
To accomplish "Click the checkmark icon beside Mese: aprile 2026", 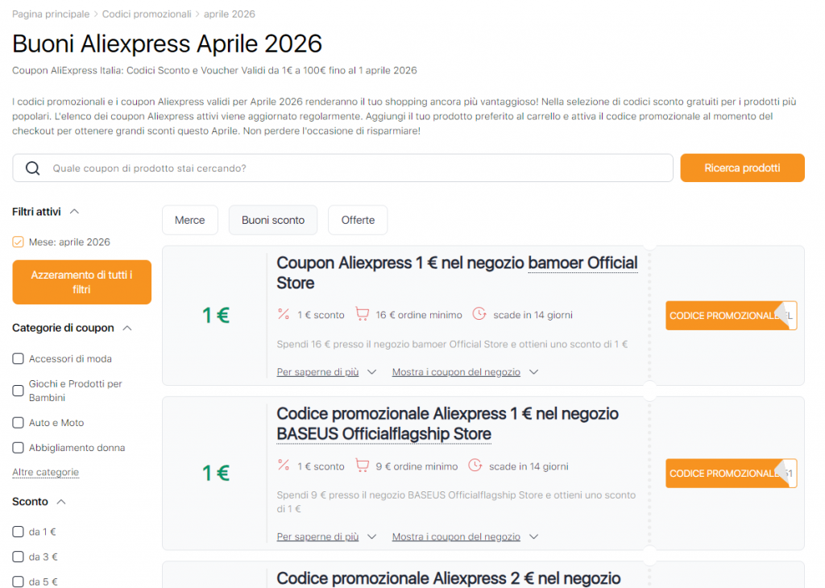I will (x=17, y=242).
